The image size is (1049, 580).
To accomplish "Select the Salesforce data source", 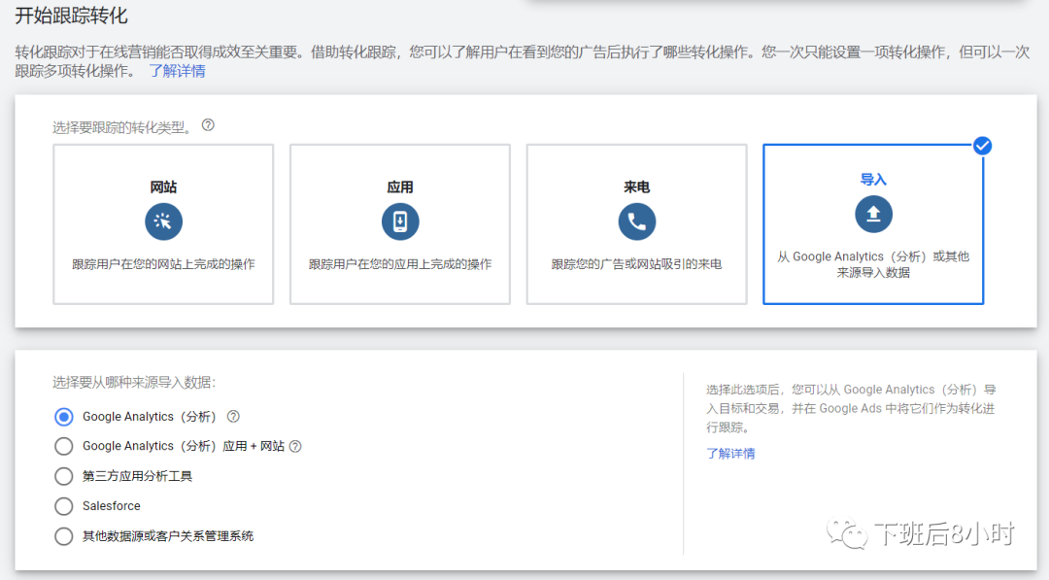I will (63, 506).
